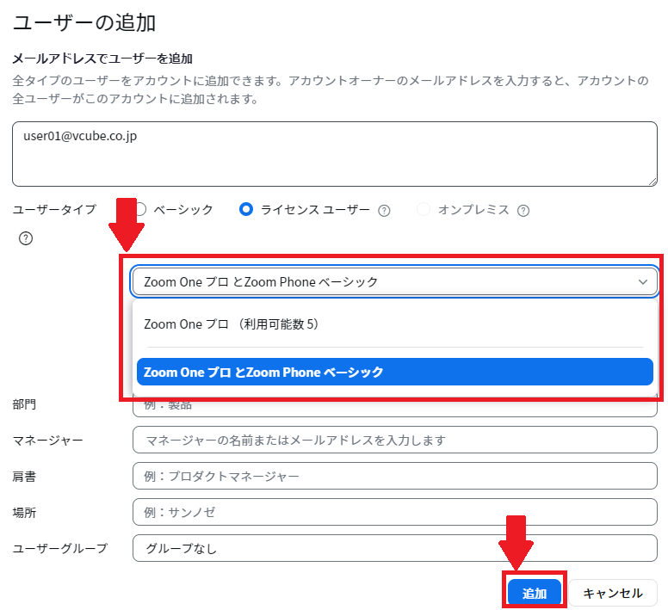Select the ライセンス ユーザー radio button

pos(246,209)
